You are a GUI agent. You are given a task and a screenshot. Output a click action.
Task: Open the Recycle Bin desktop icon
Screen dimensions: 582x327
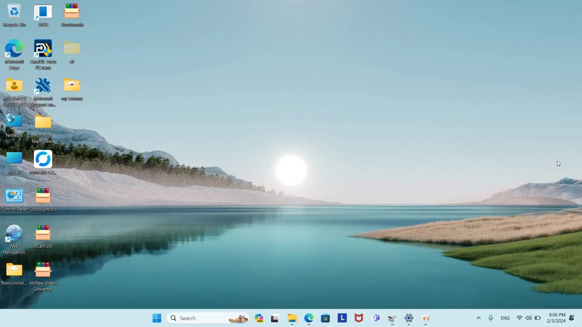[14, 16]
